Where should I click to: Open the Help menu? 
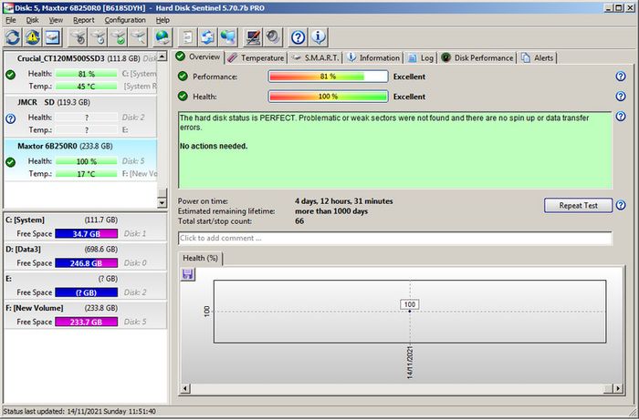point(162,20)
